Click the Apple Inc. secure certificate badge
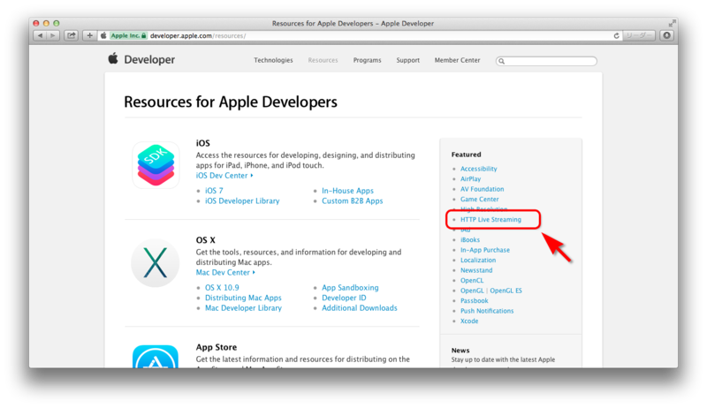Image resolution: width=707 pixels, height=408 pixels. [x=128, y=35]
